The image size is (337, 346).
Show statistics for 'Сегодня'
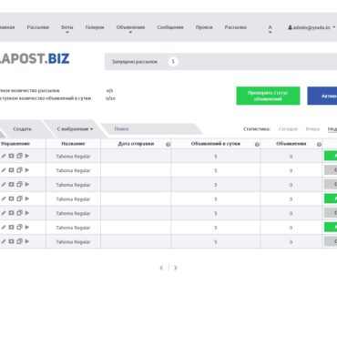point(288,129)
